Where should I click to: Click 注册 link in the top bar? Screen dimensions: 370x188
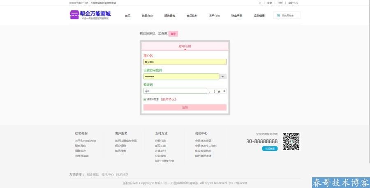click(280, 3)
